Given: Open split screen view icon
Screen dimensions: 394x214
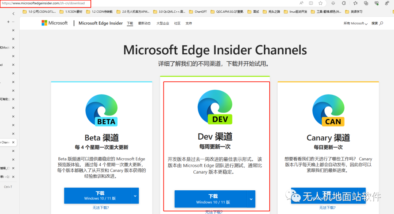Looking at the screenshot, I should click(x=311, y=3).
